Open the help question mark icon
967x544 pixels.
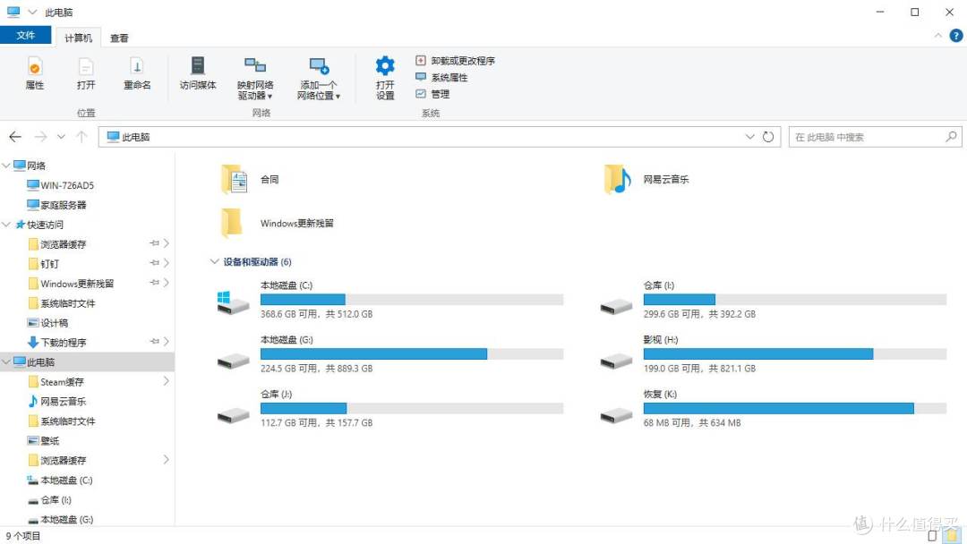click(x=956, y=36)
